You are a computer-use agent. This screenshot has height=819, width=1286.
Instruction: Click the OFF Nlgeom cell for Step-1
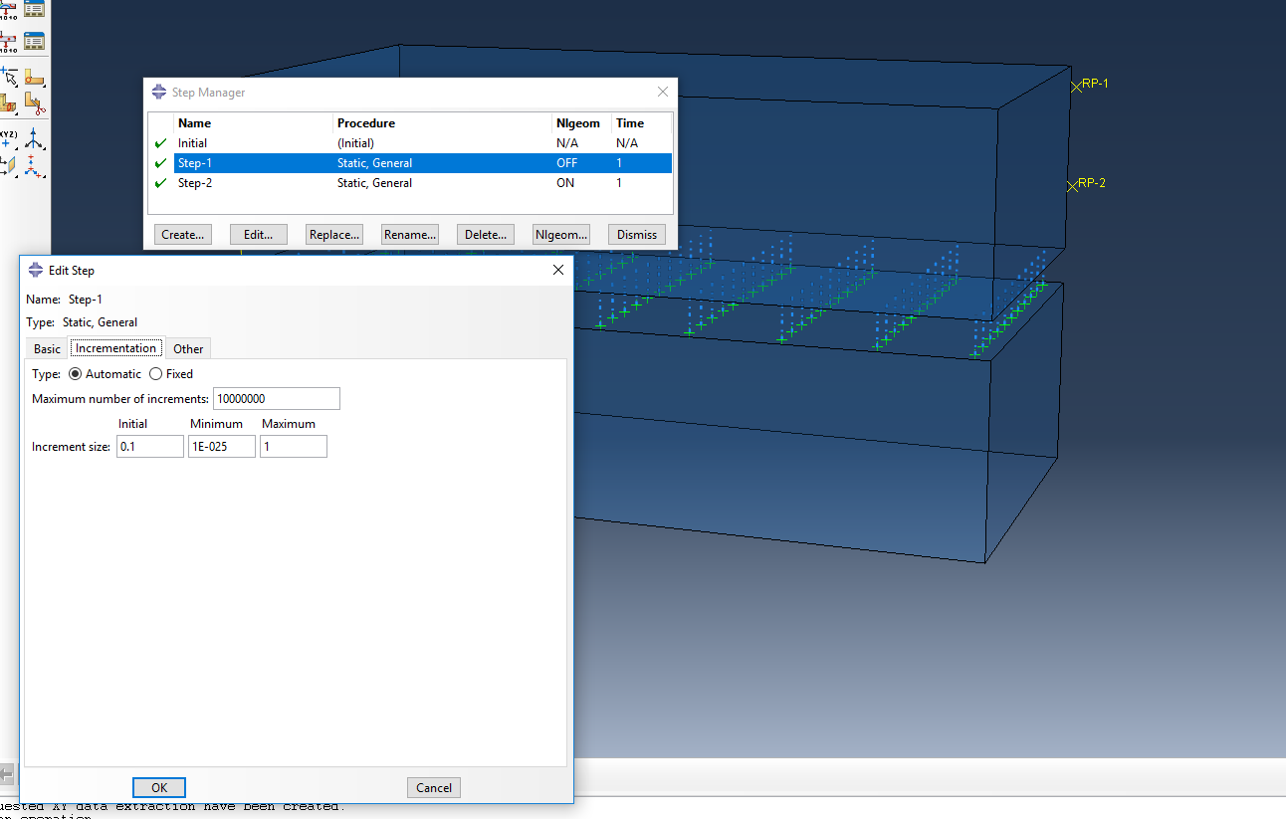click(567, 163)
